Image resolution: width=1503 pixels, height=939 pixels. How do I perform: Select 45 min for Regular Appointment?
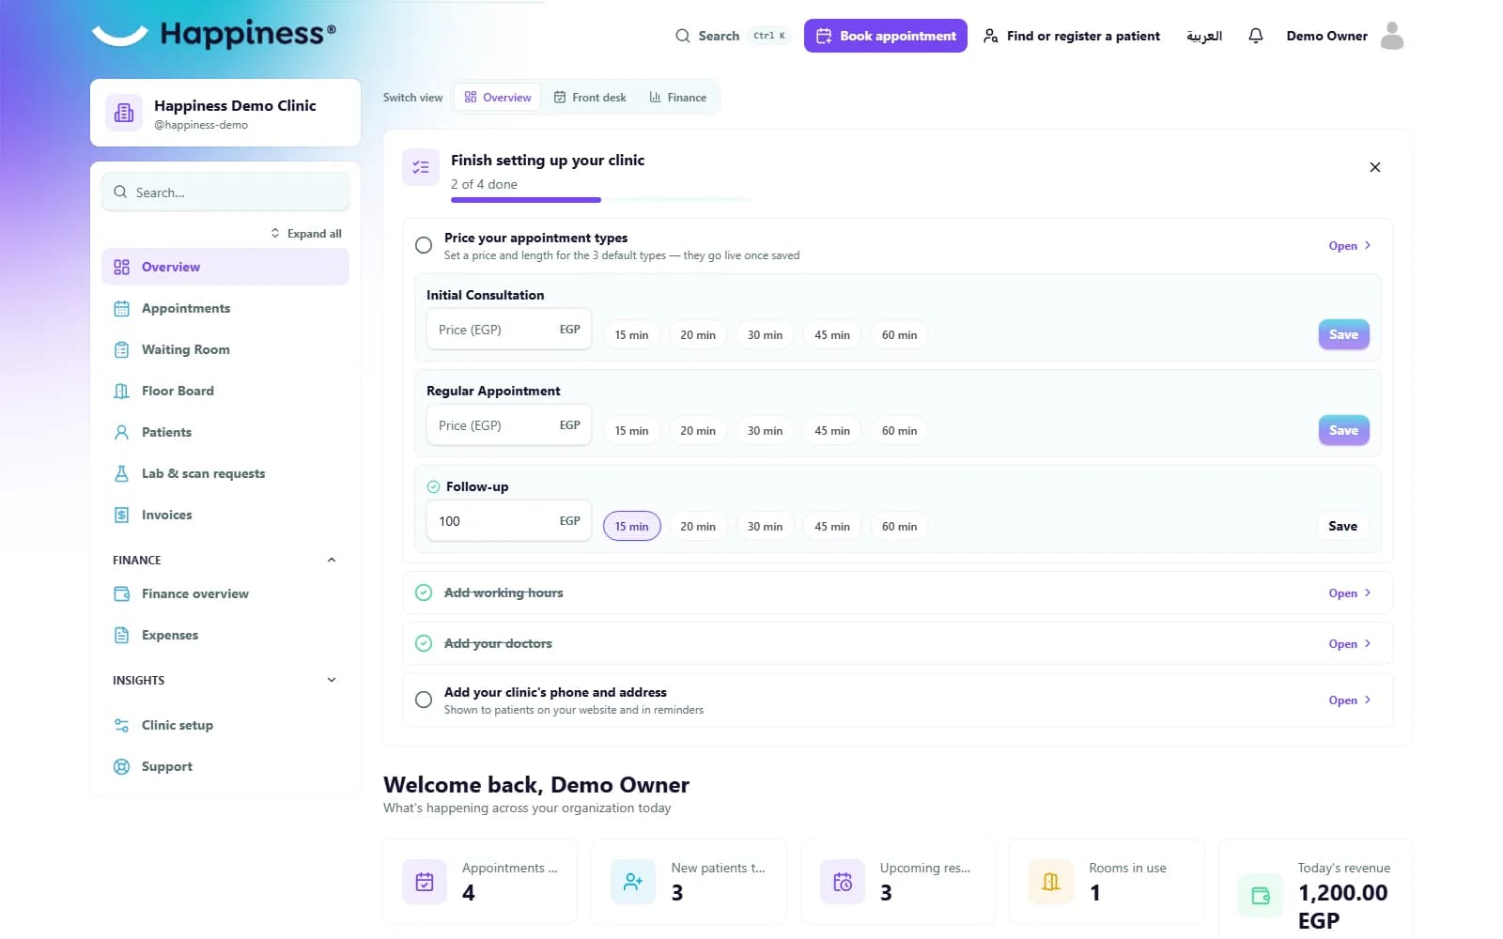pyautogui.click(x=832, y=431)
